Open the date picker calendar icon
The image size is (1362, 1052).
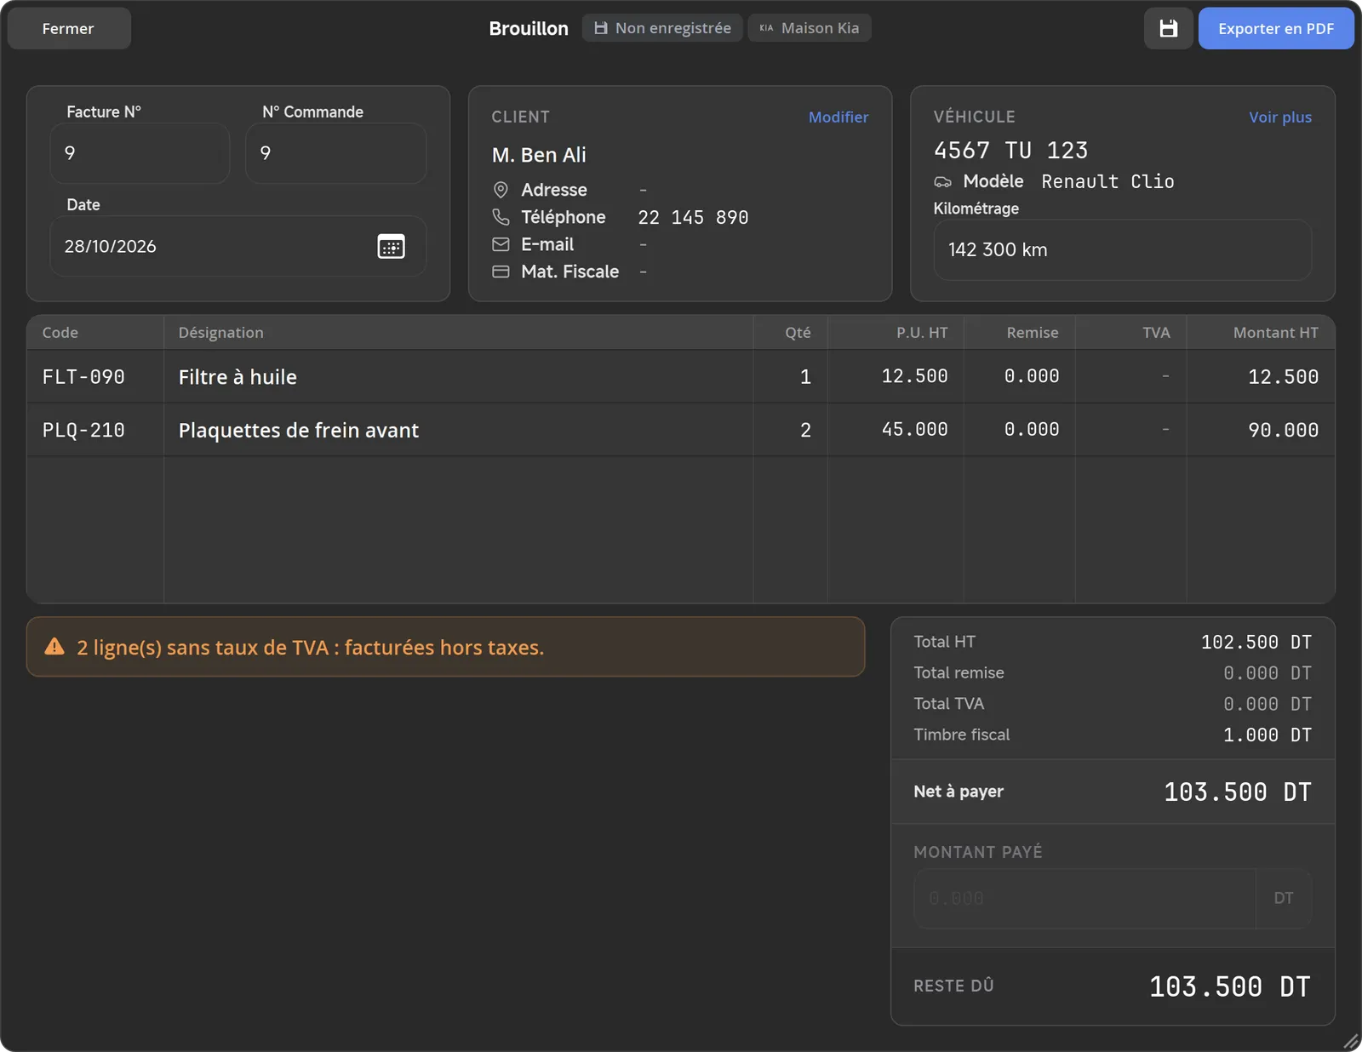391,247
